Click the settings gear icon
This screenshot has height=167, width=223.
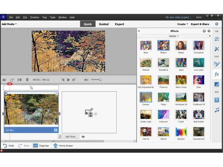(x=217, y=24)
